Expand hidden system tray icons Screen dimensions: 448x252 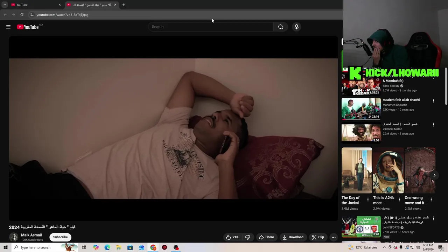(384, 247)
